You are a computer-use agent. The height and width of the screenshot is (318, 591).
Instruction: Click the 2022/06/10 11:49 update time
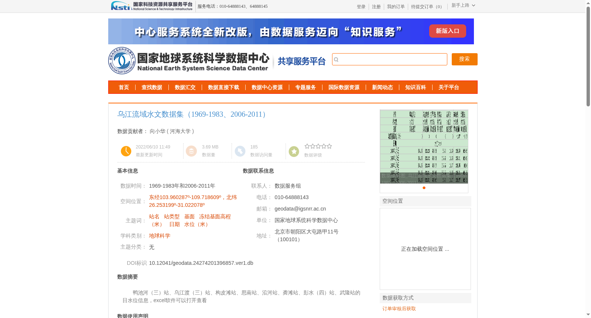(x=153, y=147)
